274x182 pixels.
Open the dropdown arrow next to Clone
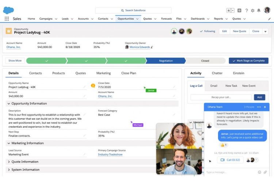[x=266, y=31]
